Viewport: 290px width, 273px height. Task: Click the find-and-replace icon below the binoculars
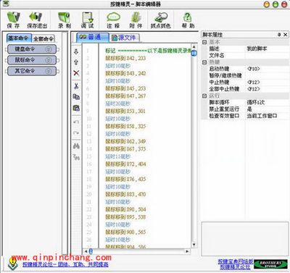click(x=76, y=157)
